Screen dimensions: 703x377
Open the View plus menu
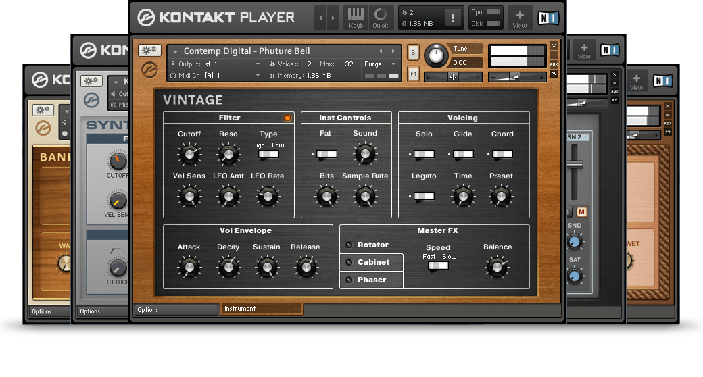coord(519,17)
